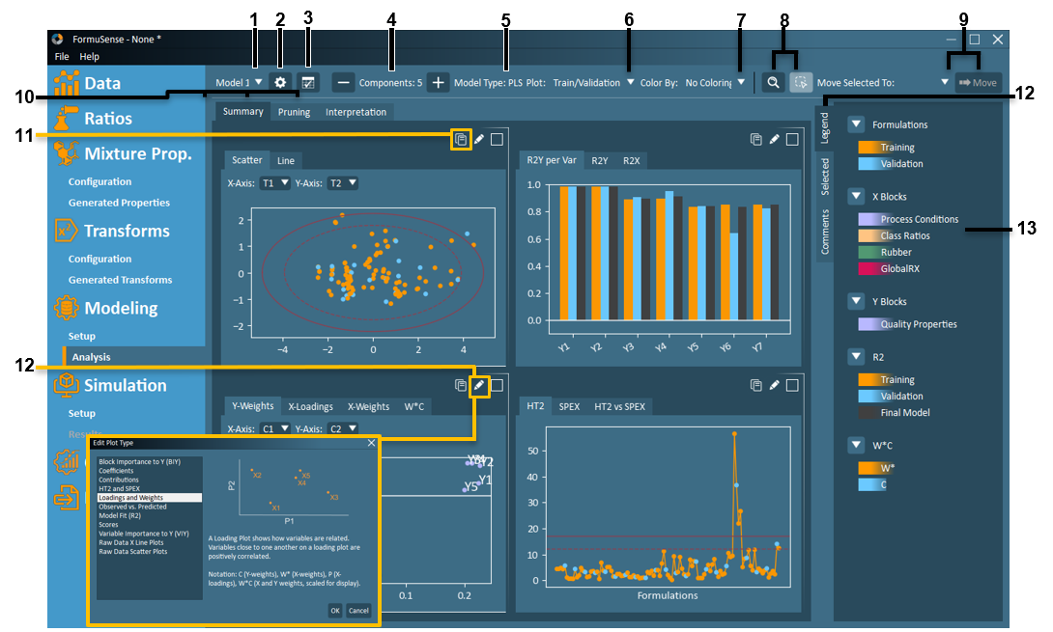Copy the scatter plot using copy icon

461,140
